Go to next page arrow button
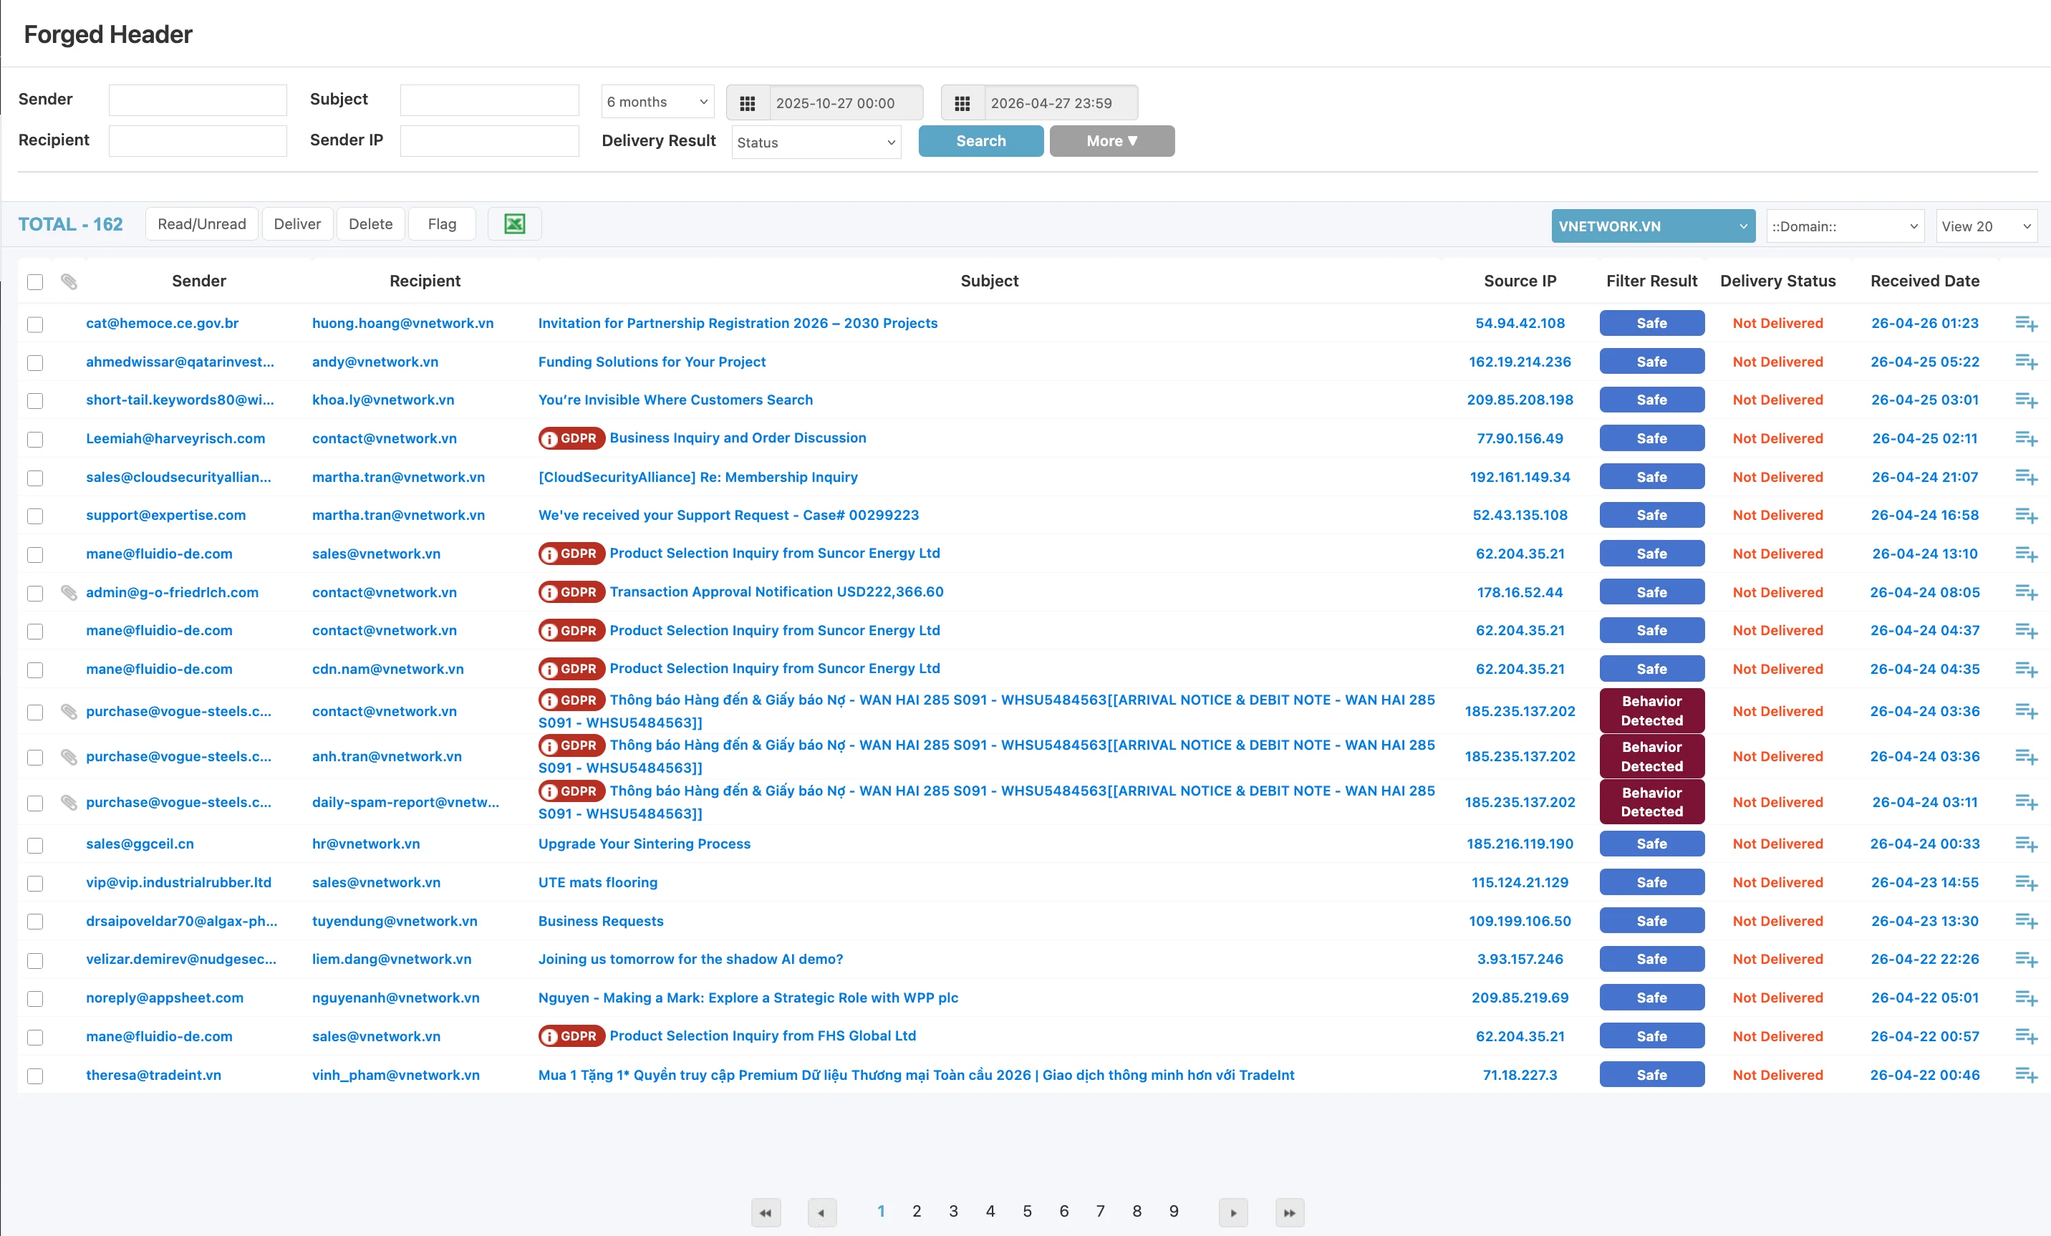 1234,1212
